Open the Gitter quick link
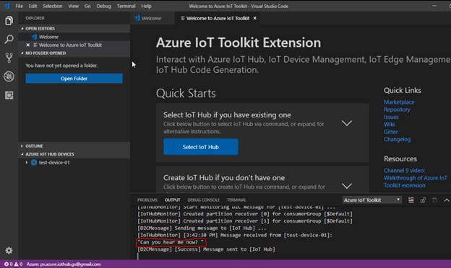 391,132
